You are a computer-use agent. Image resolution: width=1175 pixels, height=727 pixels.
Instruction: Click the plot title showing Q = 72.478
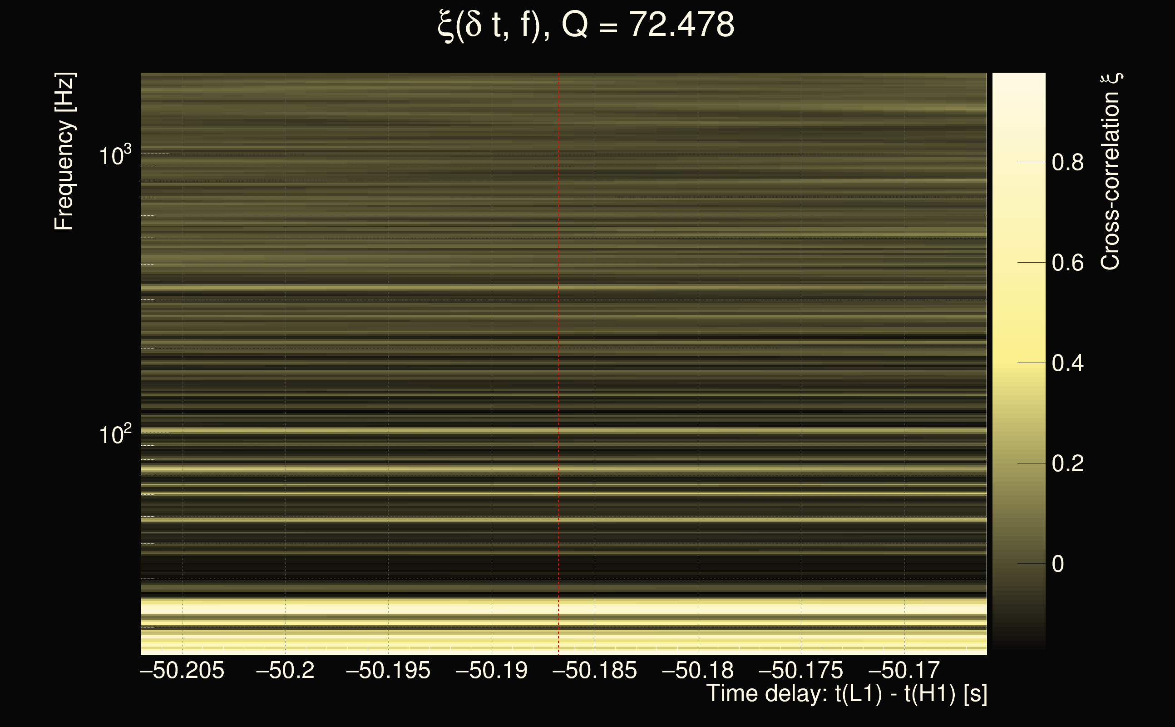click(x=586, y=25)
